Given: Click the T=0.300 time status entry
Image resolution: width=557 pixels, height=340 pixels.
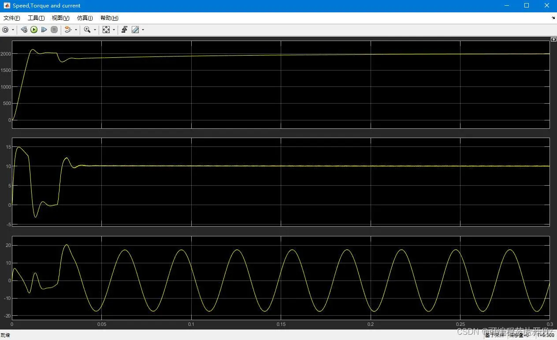Looking at the screenshot, I should 546,336.
